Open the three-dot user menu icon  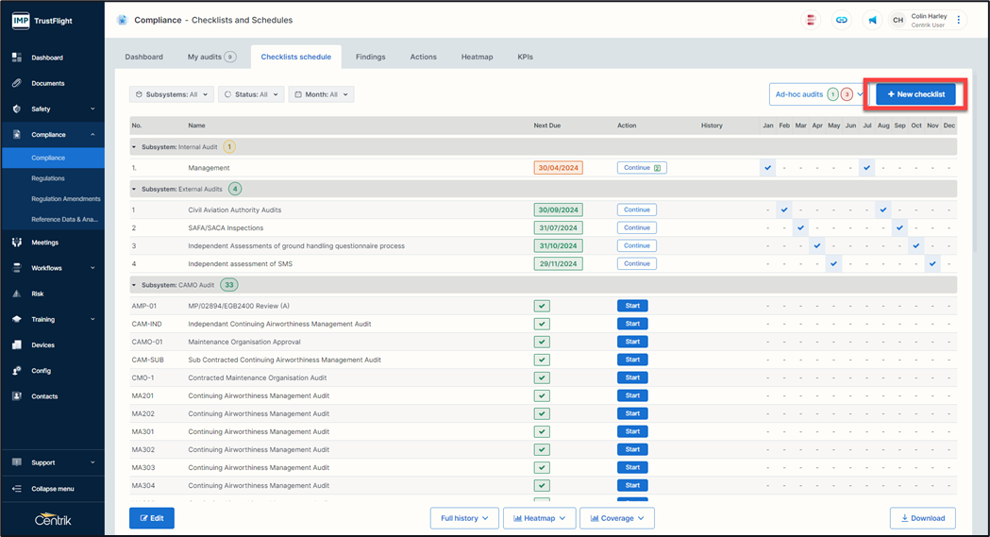click(x=959, y=20)
